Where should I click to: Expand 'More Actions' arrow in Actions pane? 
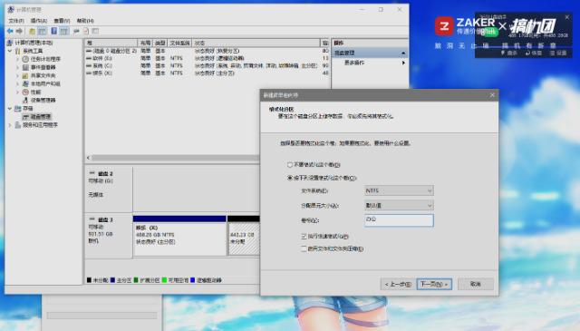click(403, 63)
